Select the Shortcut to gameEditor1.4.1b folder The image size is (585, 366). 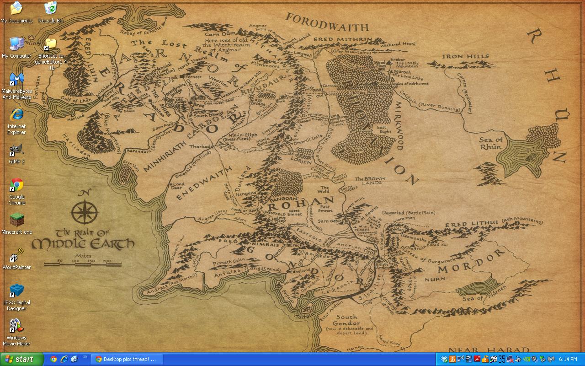click(51, 54)
